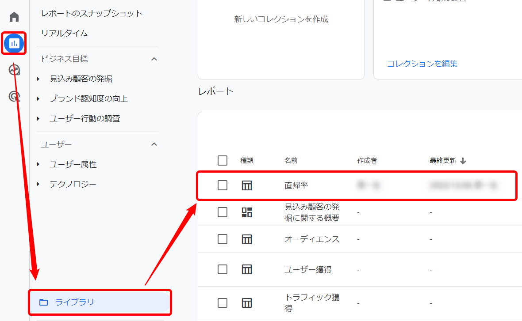Screen dimensions: 522x321
Task: Check the オーディエンス report checkbox
Action: tap(223, 239)
